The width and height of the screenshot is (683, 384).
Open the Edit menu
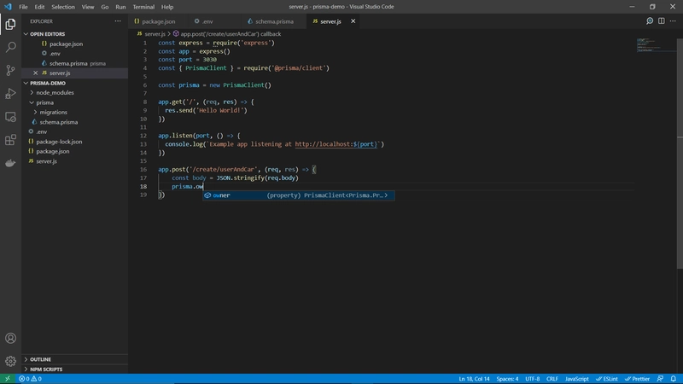pyautogui.click(x=39, y=7)
